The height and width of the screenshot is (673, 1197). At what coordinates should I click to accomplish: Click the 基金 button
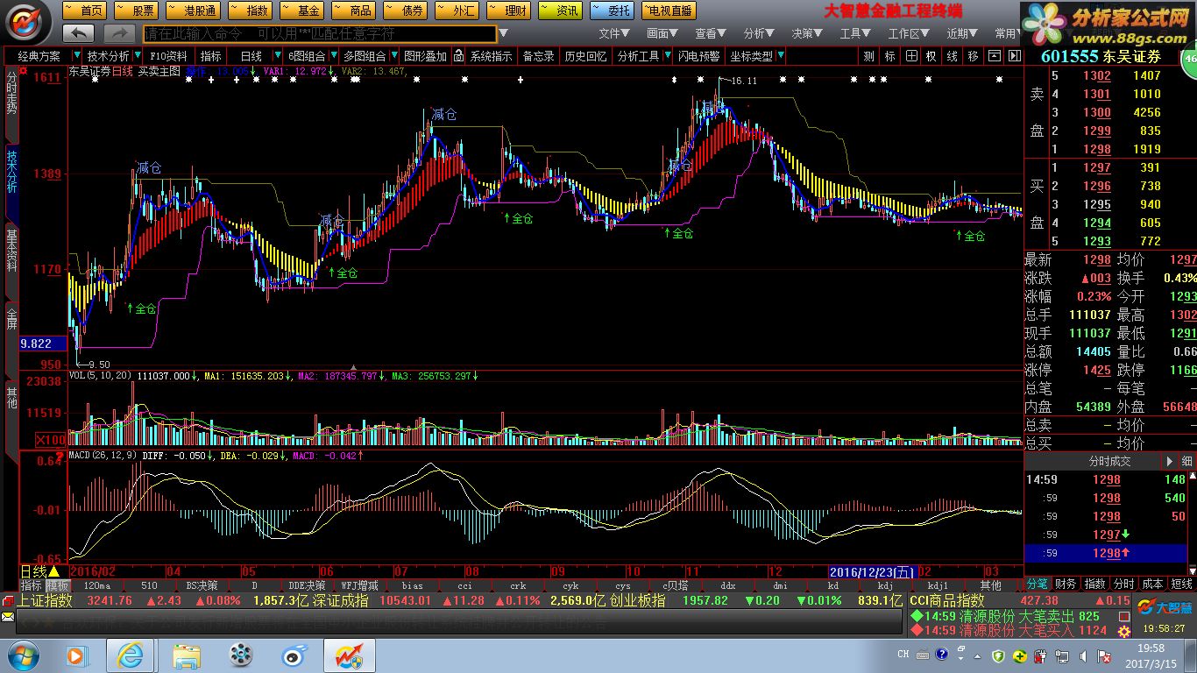coord(301,11)
